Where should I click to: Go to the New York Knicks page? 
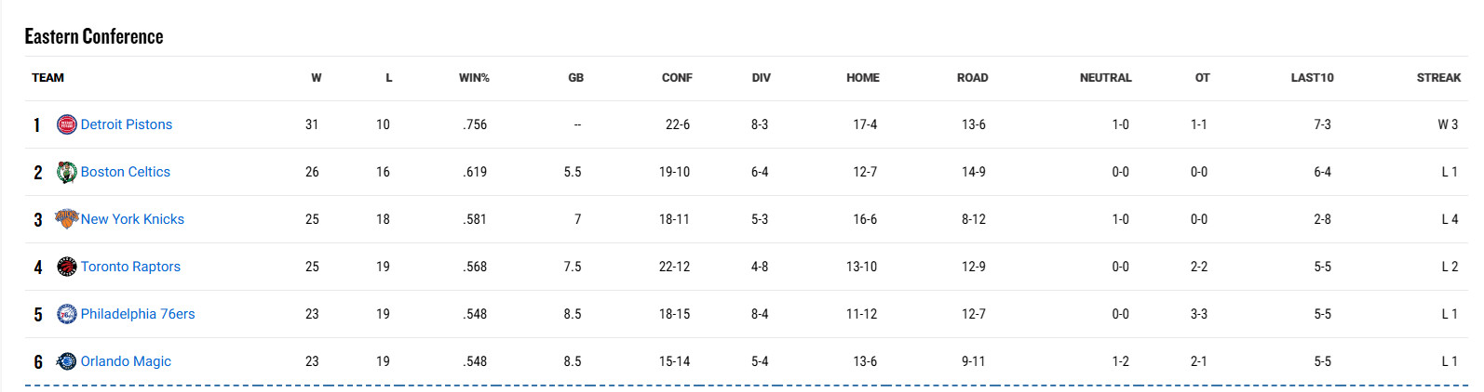click(x=132, y=219)
